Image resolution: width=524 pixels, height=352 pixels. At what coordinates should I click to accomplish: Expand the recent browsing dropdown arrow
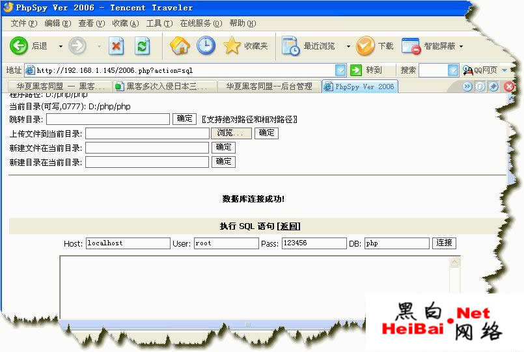(x=348, y=46)
